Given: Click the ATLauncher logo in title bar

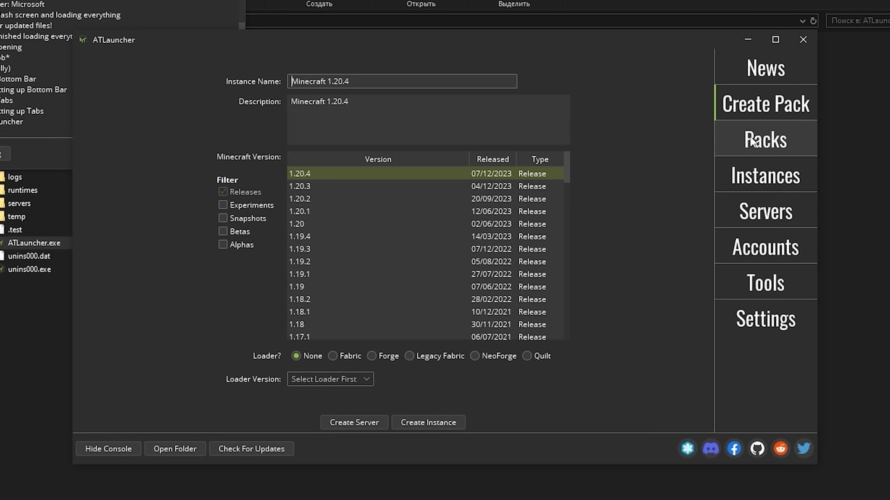Looking at the screenshot, I should pos(83,40).
